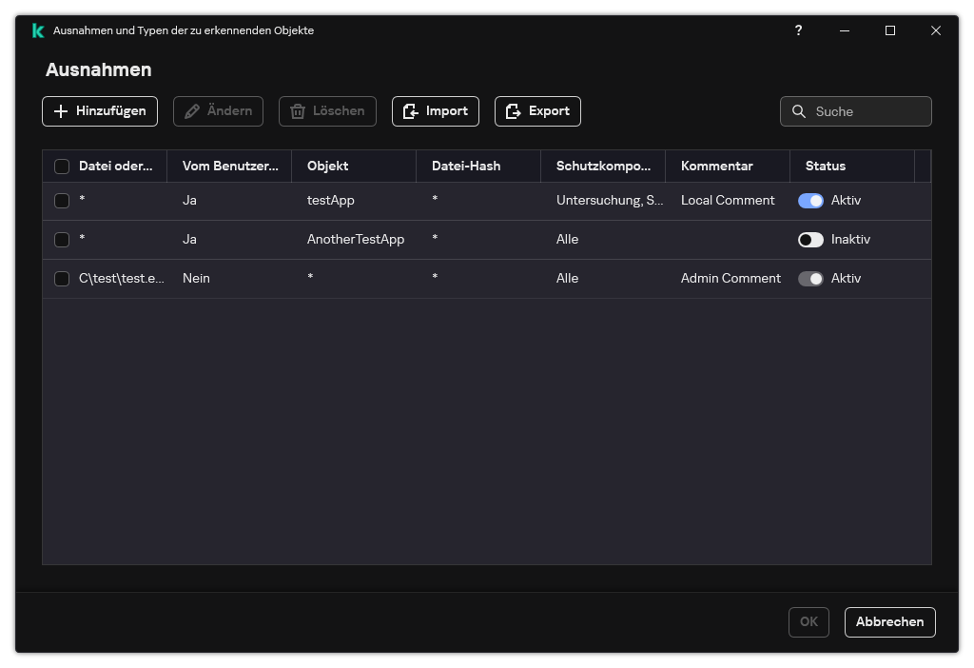This screenshot has height=668, width=974.
Task: Select the C\test\test.e... row checkbox
Action: [62, 279]
